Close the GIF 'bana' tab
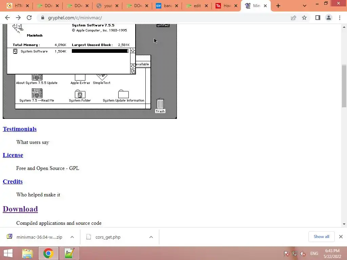The width and height of the screenshot is (347, 260). coord(177,6)
